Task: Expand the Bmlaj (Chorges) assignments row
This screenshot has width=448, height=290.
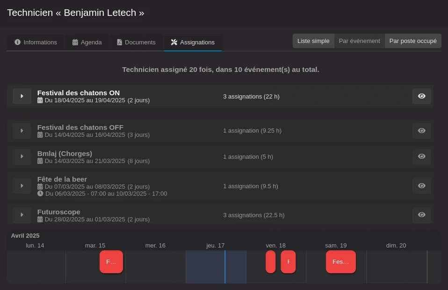Action: click(x=22, y=156)
